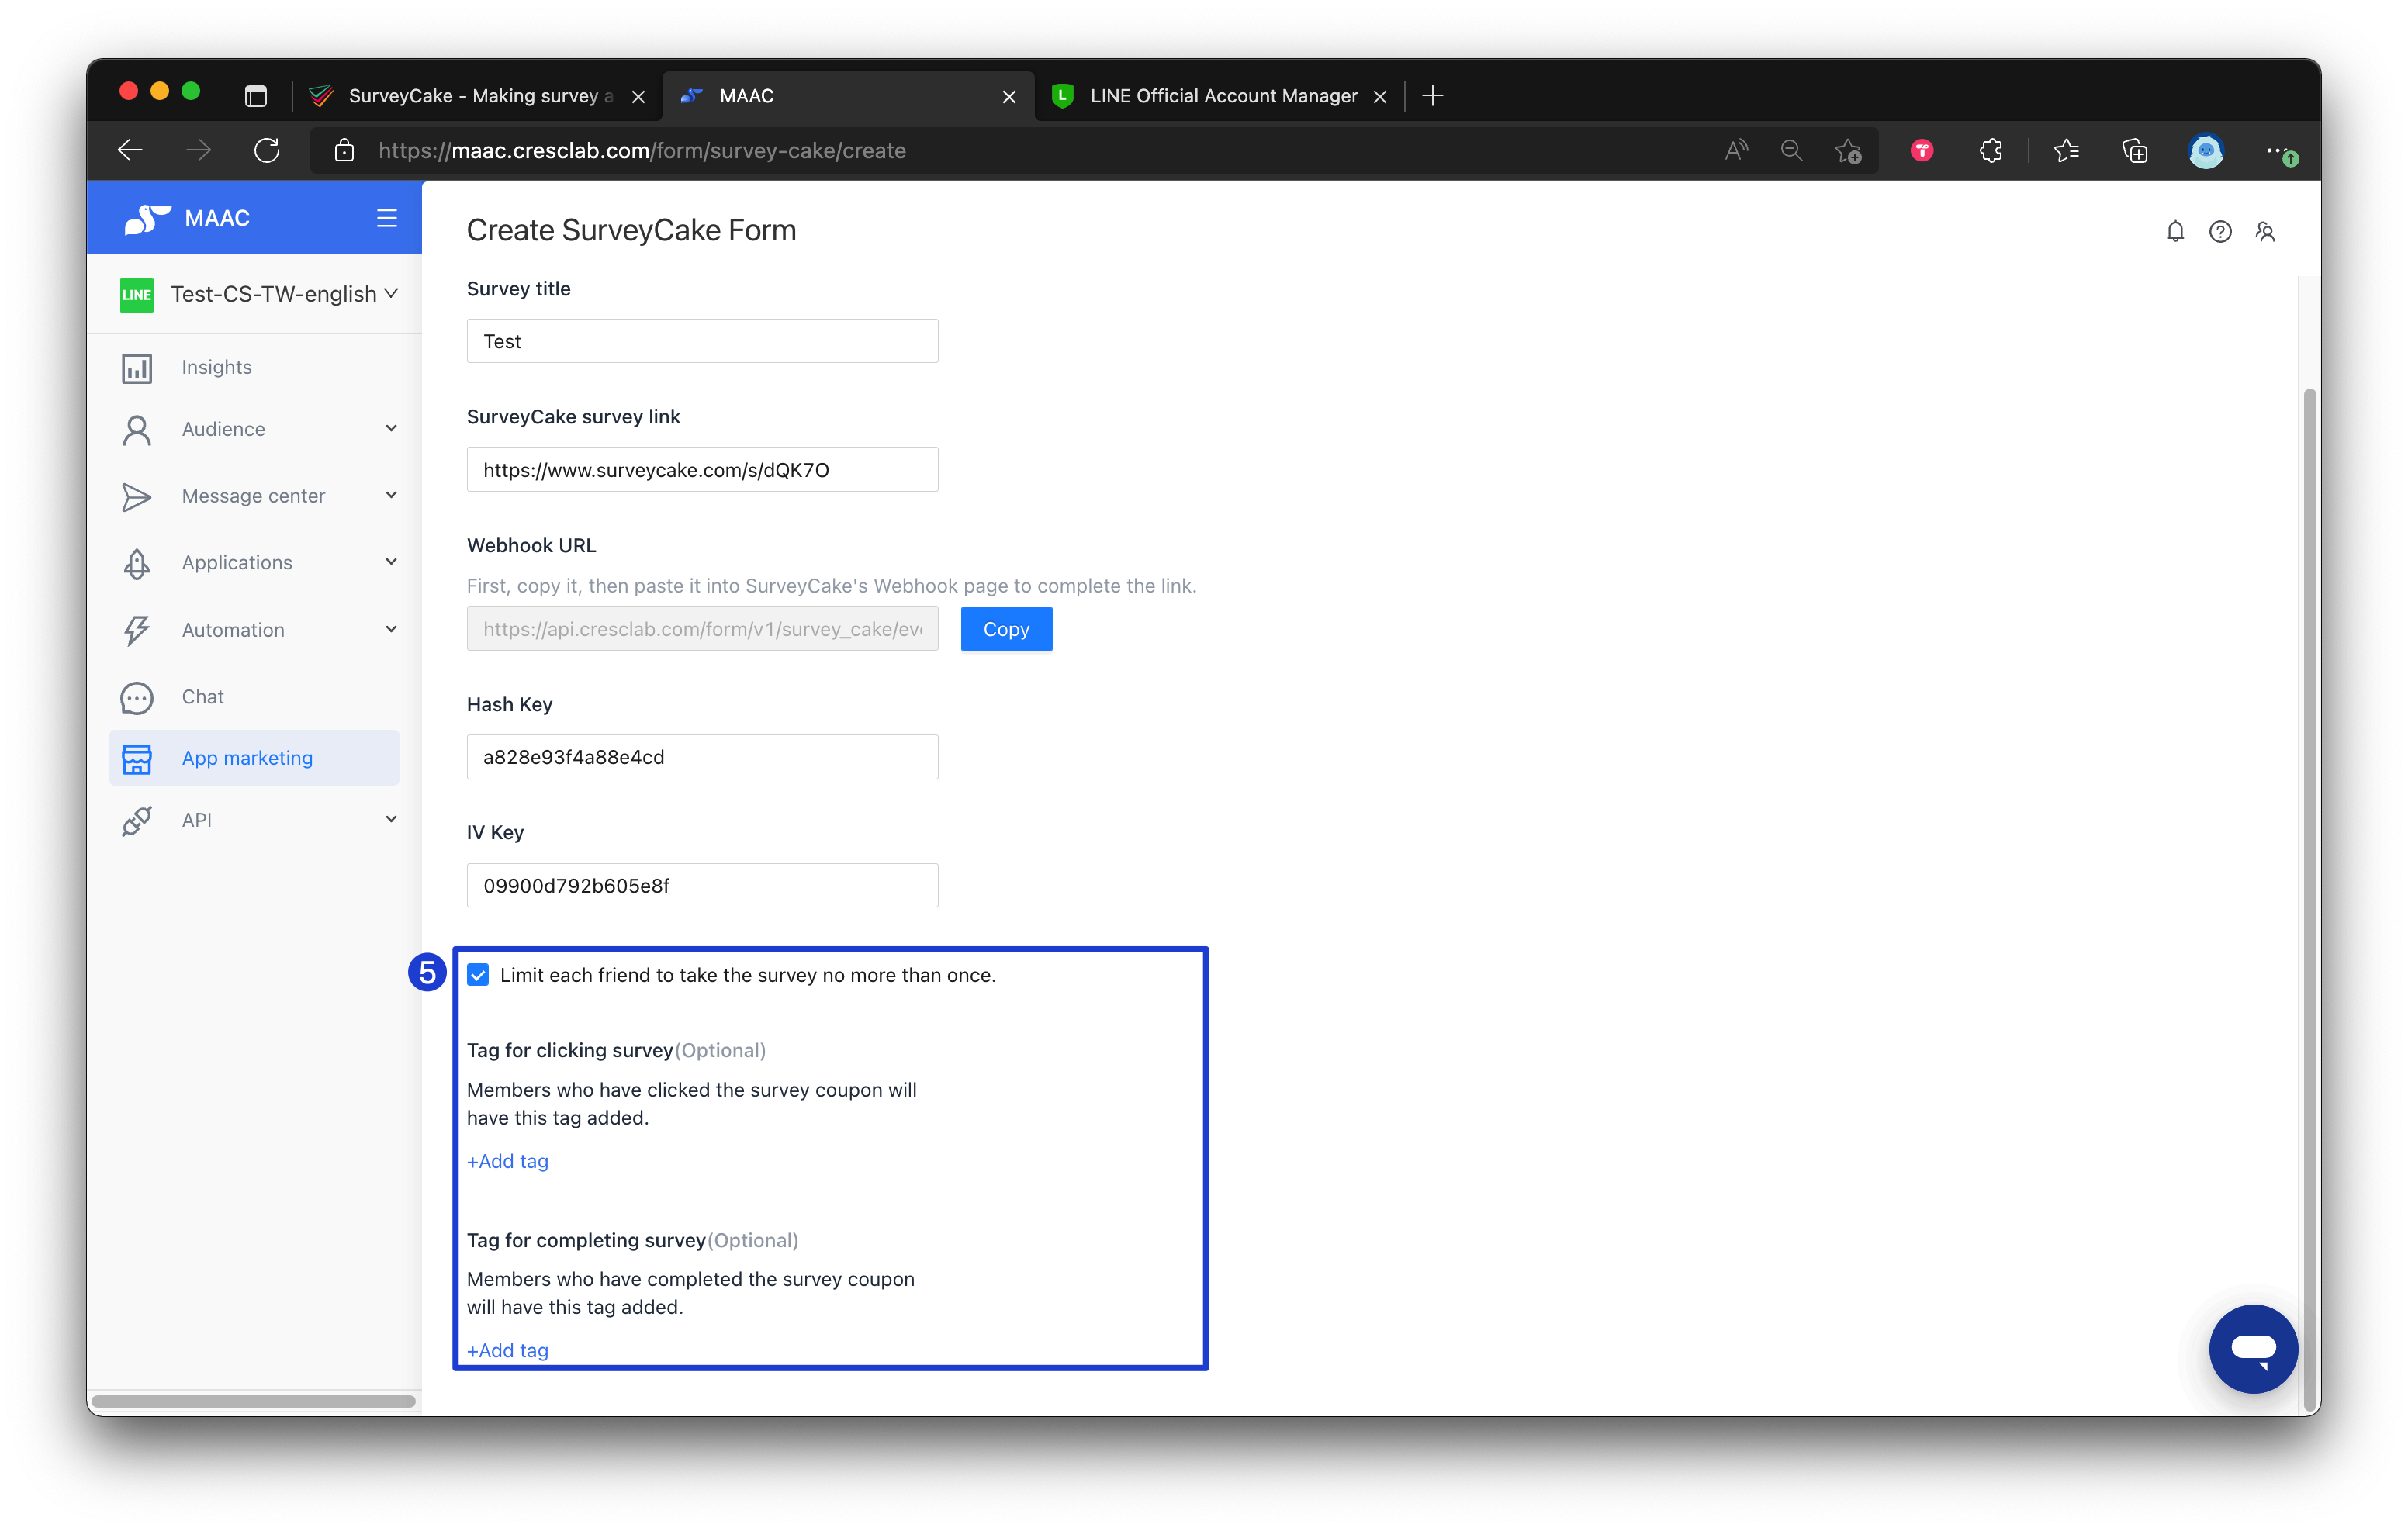2408x1531 pixels.
Task: Uncheck limit each friend survey once checkbox
Action: pyautogui.click(x=478, y=975)
